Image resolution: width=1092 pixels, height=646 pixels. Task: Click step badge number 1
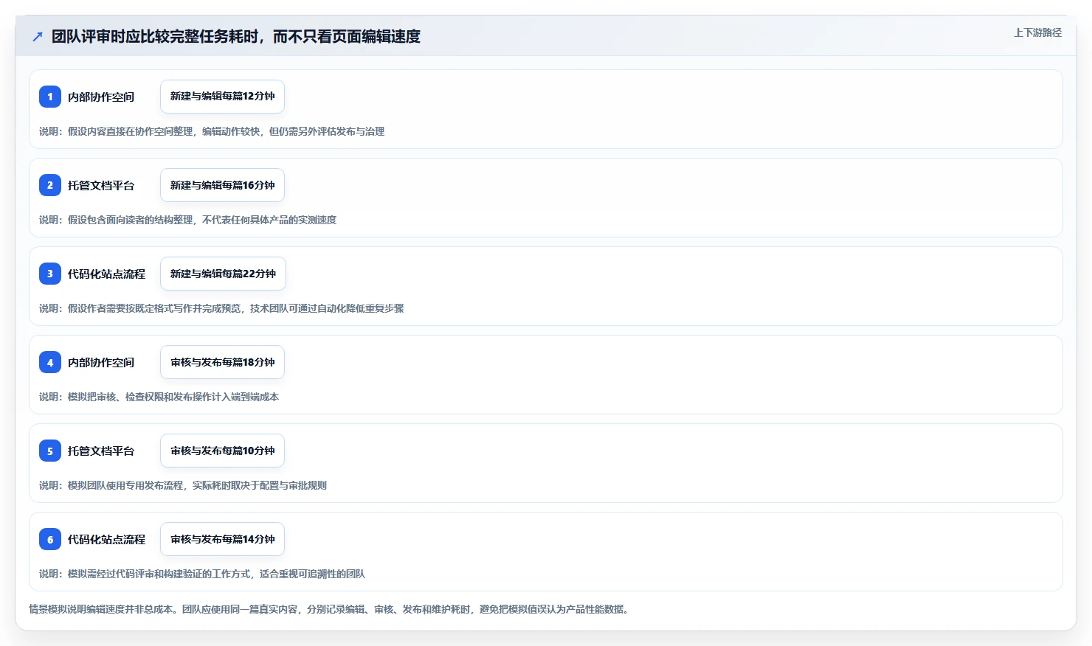(50, 97)
